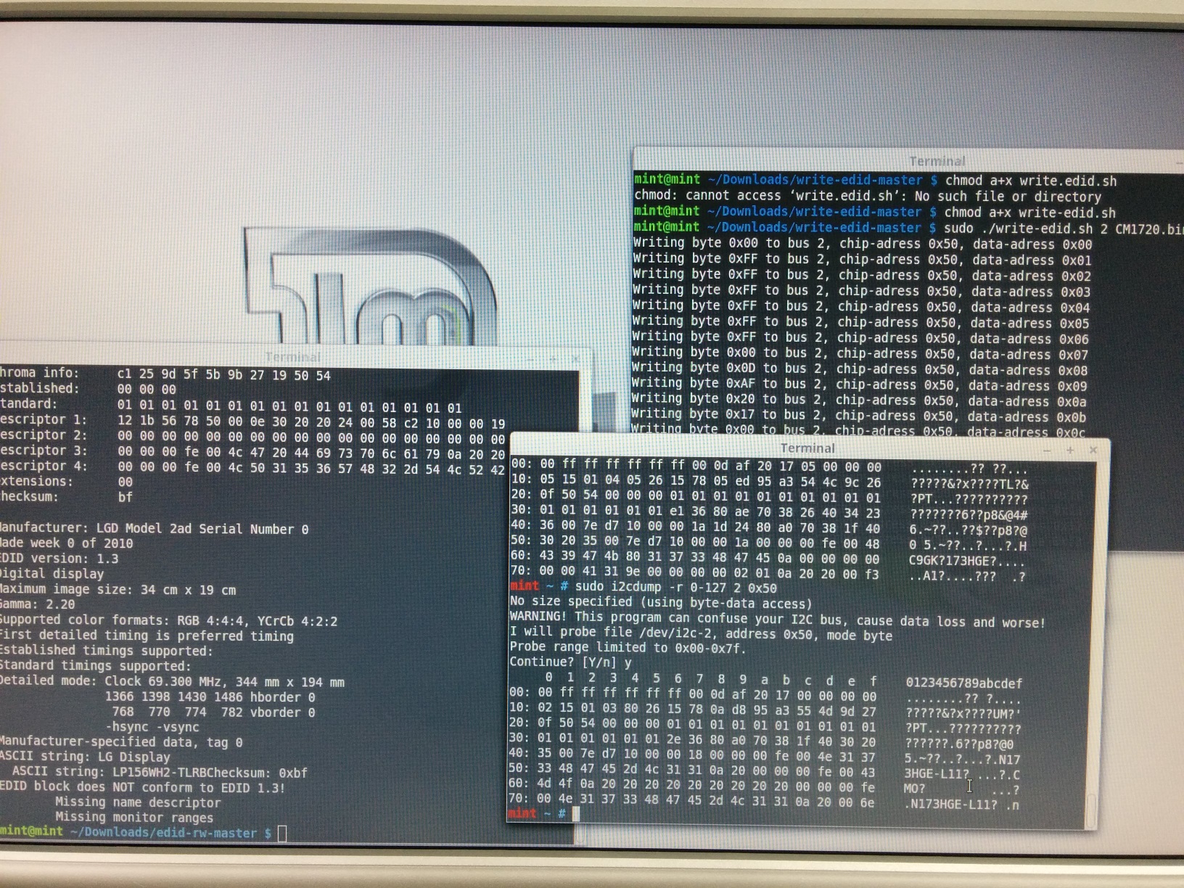Click 'Maximum image size: 34 cm x 19 cm'
The width and height of the screenshot is (1184, 888).
[x=118, y=590]
